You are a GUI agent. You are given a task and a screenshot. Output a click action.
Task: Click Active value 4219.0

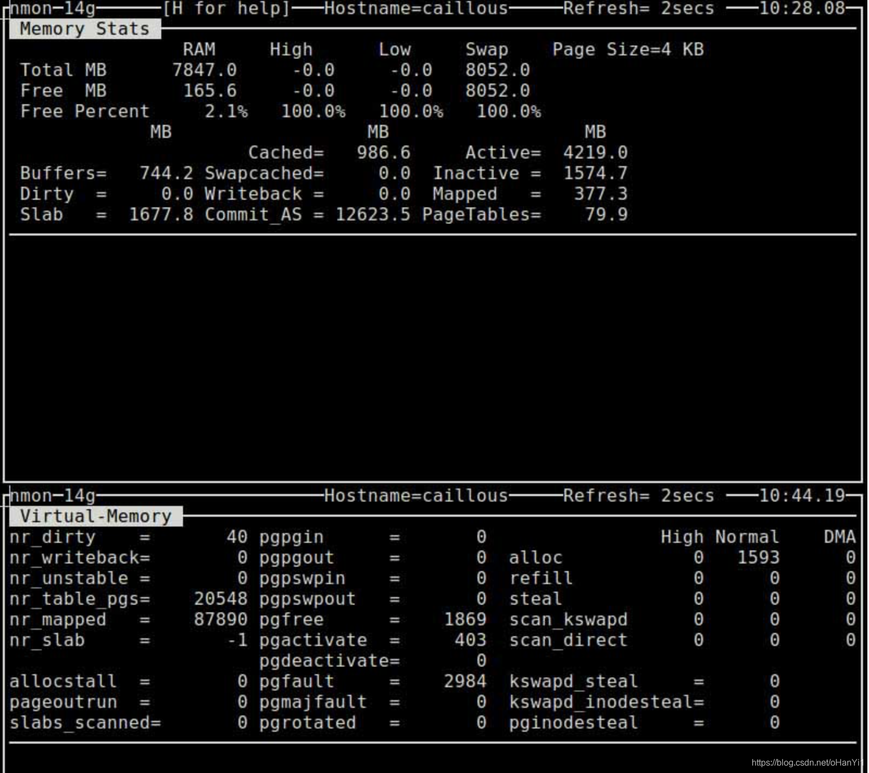pyautogui.click(x=595, y=153)
